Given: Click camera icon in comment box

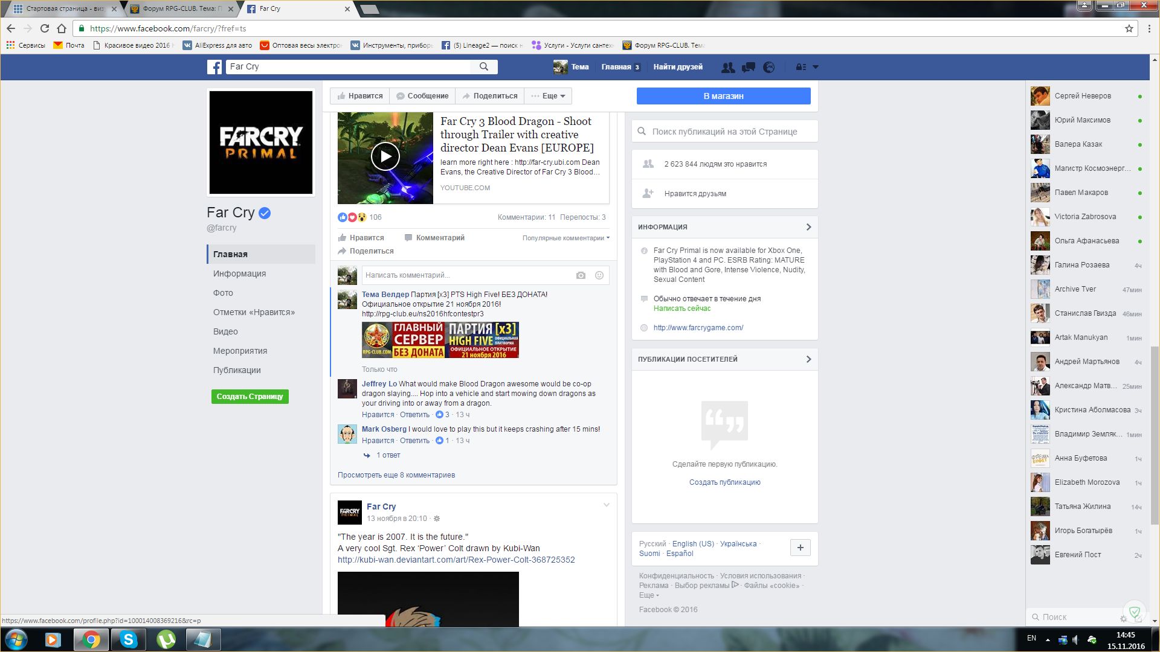Looking at the screenshot, I should tap(581, 275).
